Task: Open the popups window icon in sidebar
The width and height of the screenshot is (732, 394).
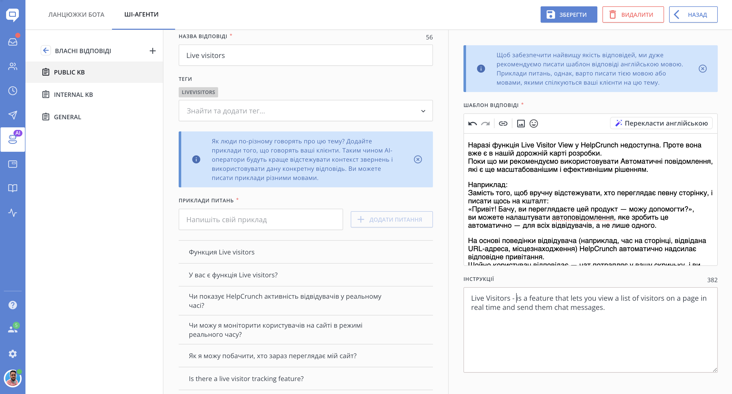Action: (x=12, y=164)
